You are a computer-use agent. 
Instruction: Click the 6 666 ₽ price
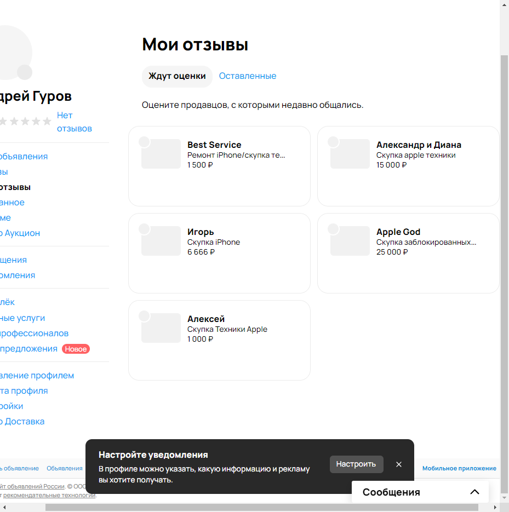click(x=201, y=252)
